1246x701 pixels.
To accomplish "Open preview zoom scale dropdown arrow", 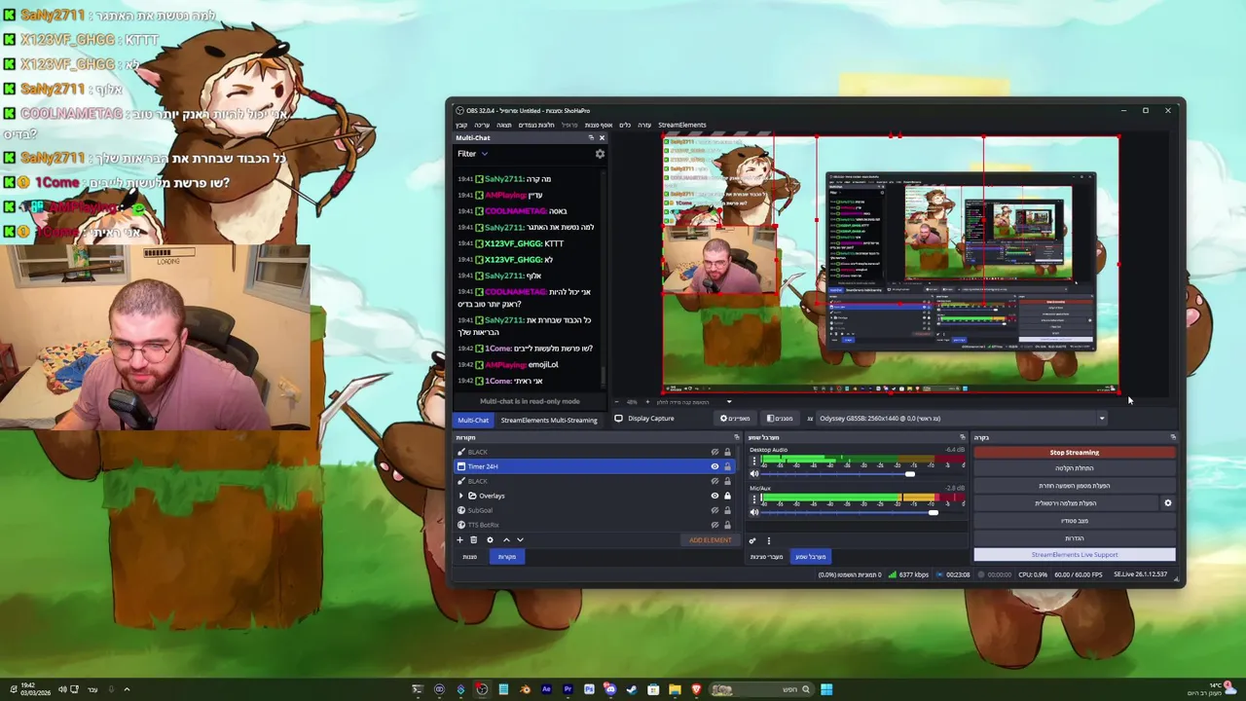I will [x=729, y=402].
